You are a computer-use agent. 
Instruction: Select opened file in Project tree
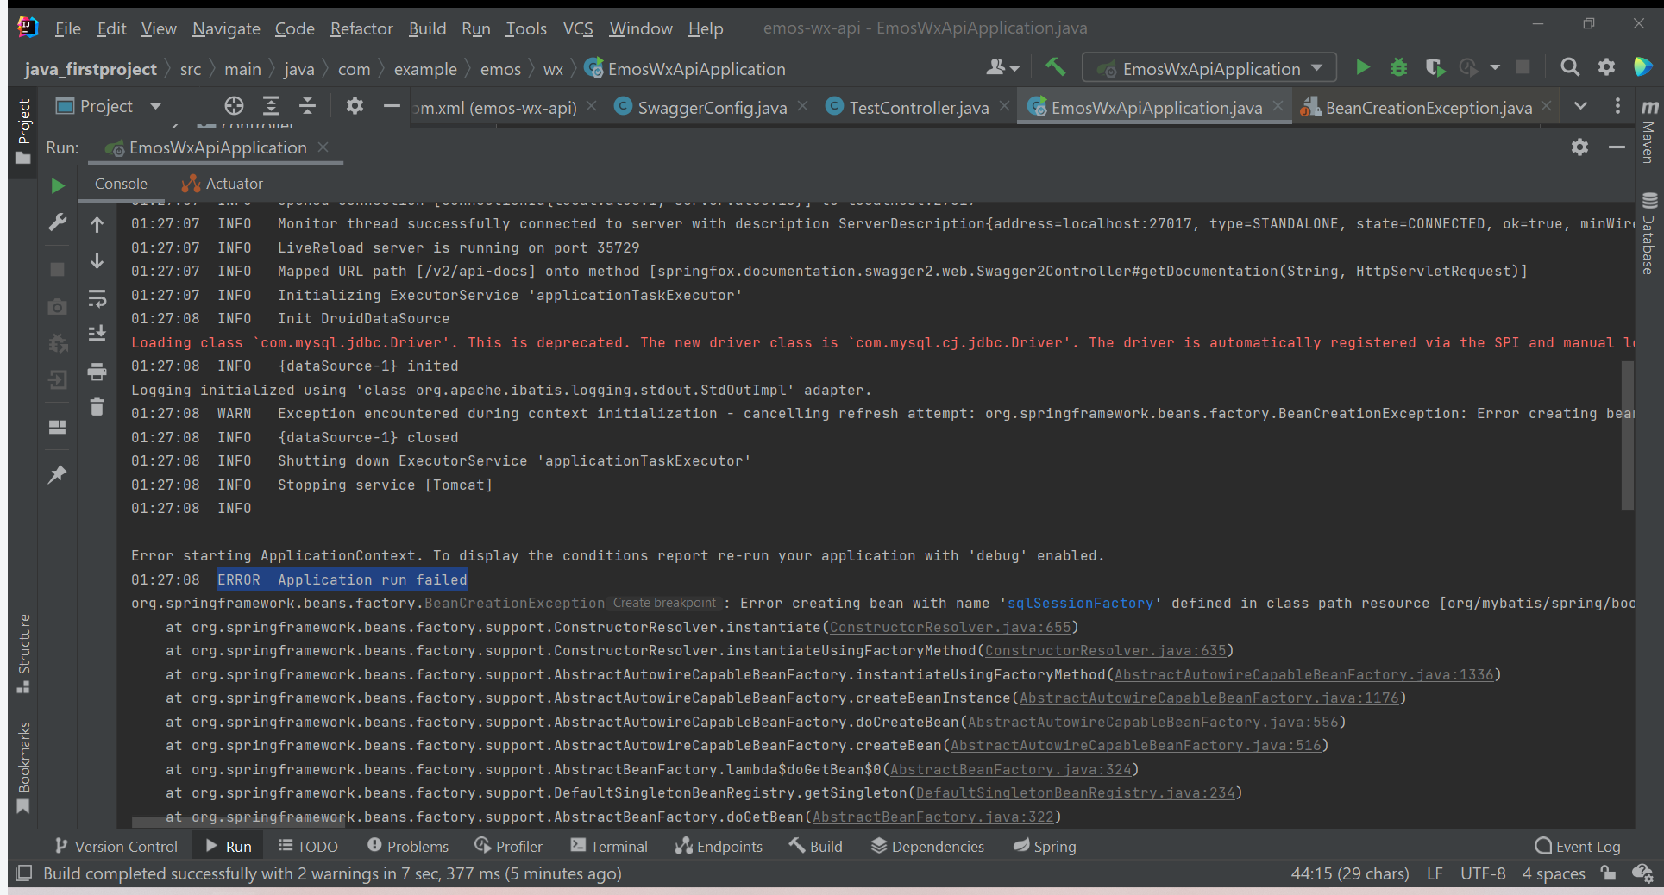[234, 106]
